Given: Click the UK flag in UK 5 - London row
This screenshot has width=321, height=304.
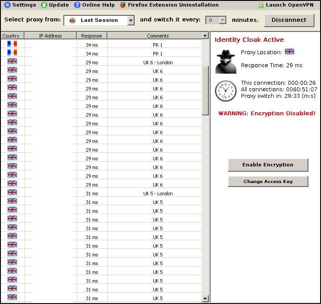Looking at the screenshot, I should tap(12, 192).
